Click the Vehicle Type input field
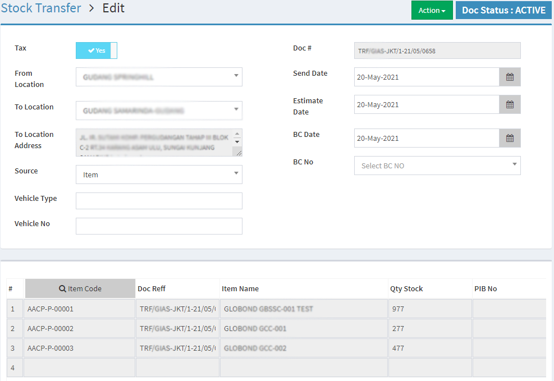554x381 pixels. pos(159,201)
